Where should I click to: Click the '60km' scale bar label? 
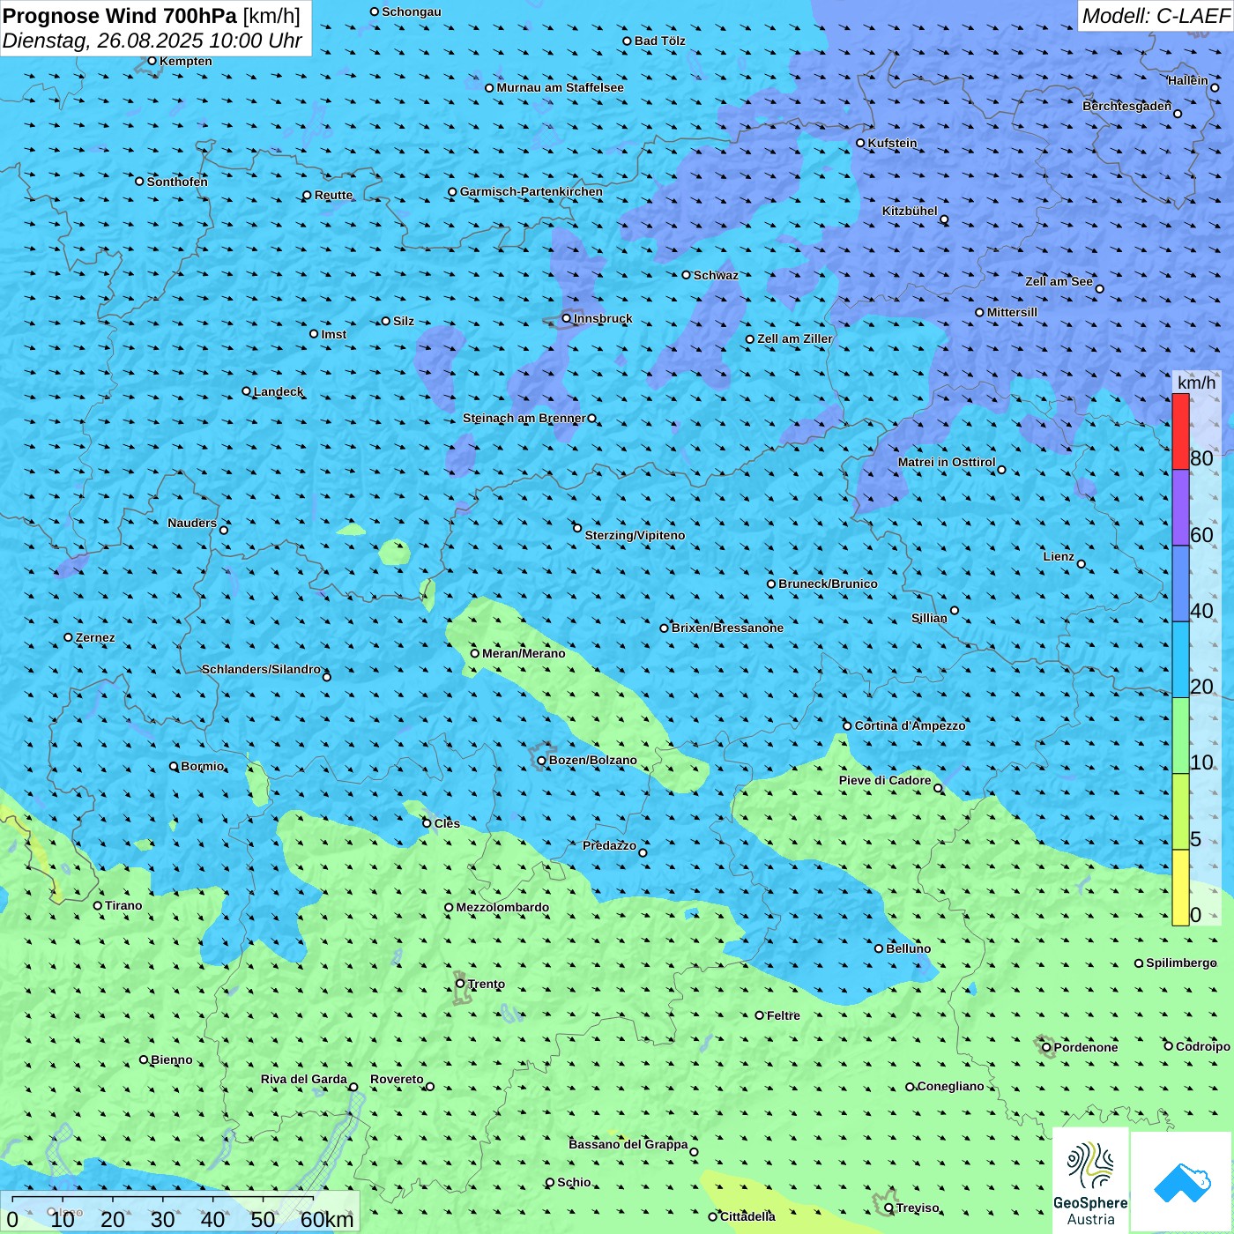(327, 1219)
